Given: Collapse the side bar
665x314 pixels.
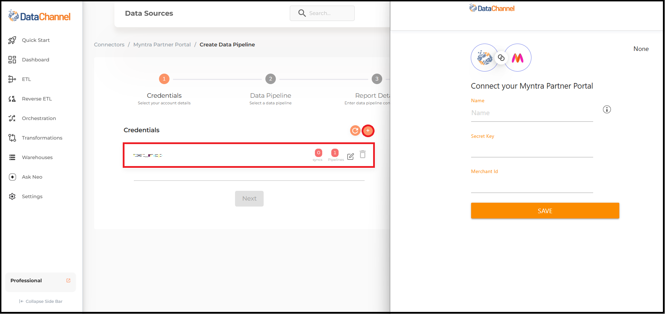Looking at the screenshot, I should point(41,301).
